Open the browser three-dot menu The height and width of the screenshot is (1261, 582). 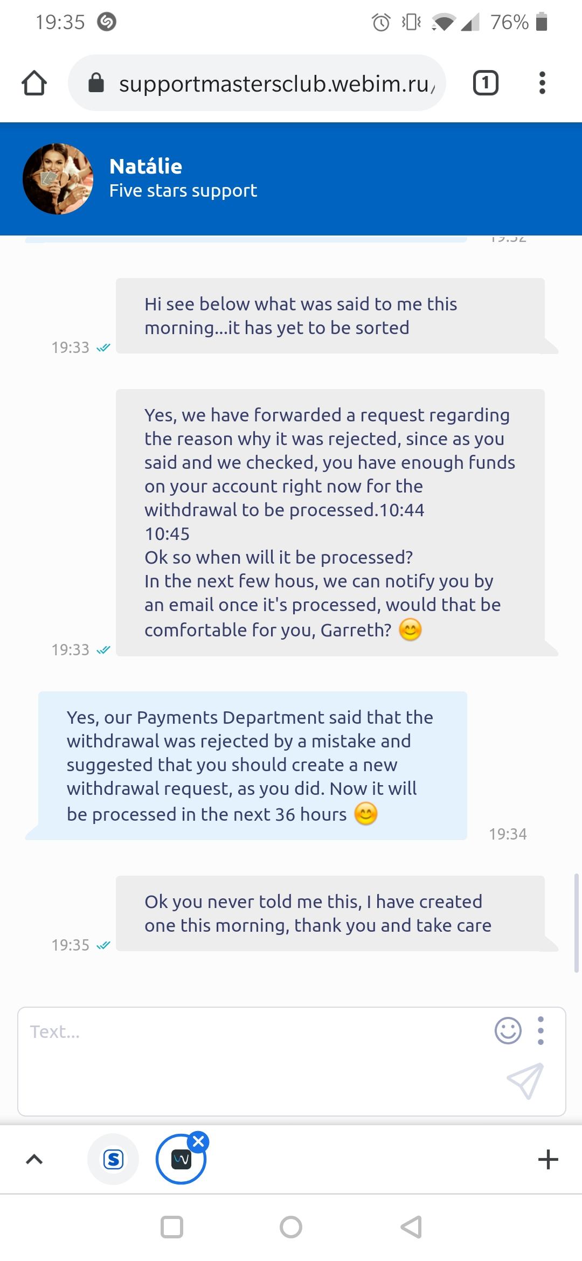pyautogui.click(x=542, y=83)
